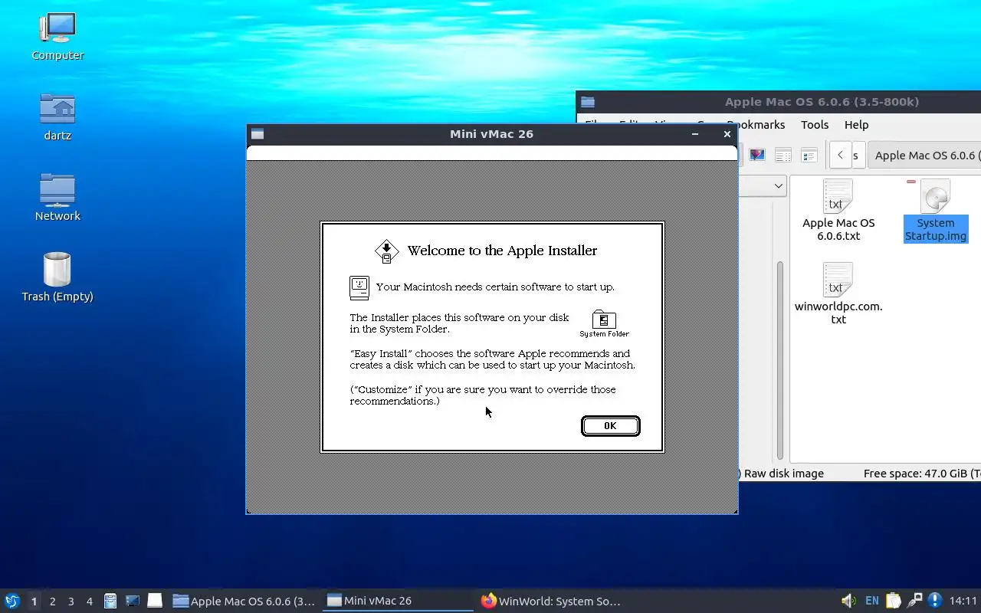
Task: Select the Trash (Empty) desktop icon
Action: point(57,277)
